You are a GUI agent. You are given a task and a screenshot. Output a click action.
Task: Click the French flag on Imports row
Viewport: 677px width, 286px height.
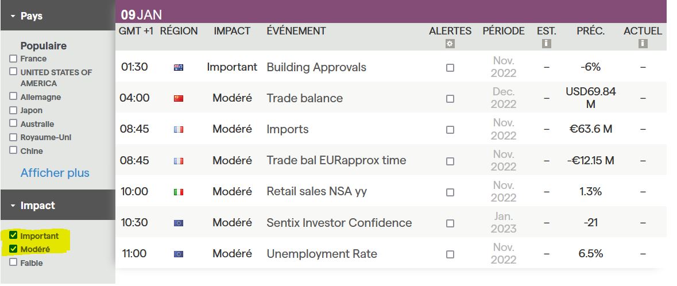pos(178,130)
